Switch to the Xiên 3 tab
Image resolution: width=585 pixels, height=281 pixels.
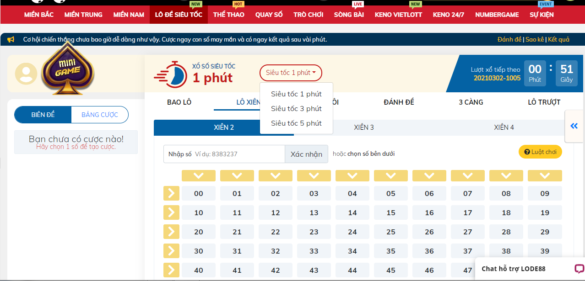coord(364,127)
